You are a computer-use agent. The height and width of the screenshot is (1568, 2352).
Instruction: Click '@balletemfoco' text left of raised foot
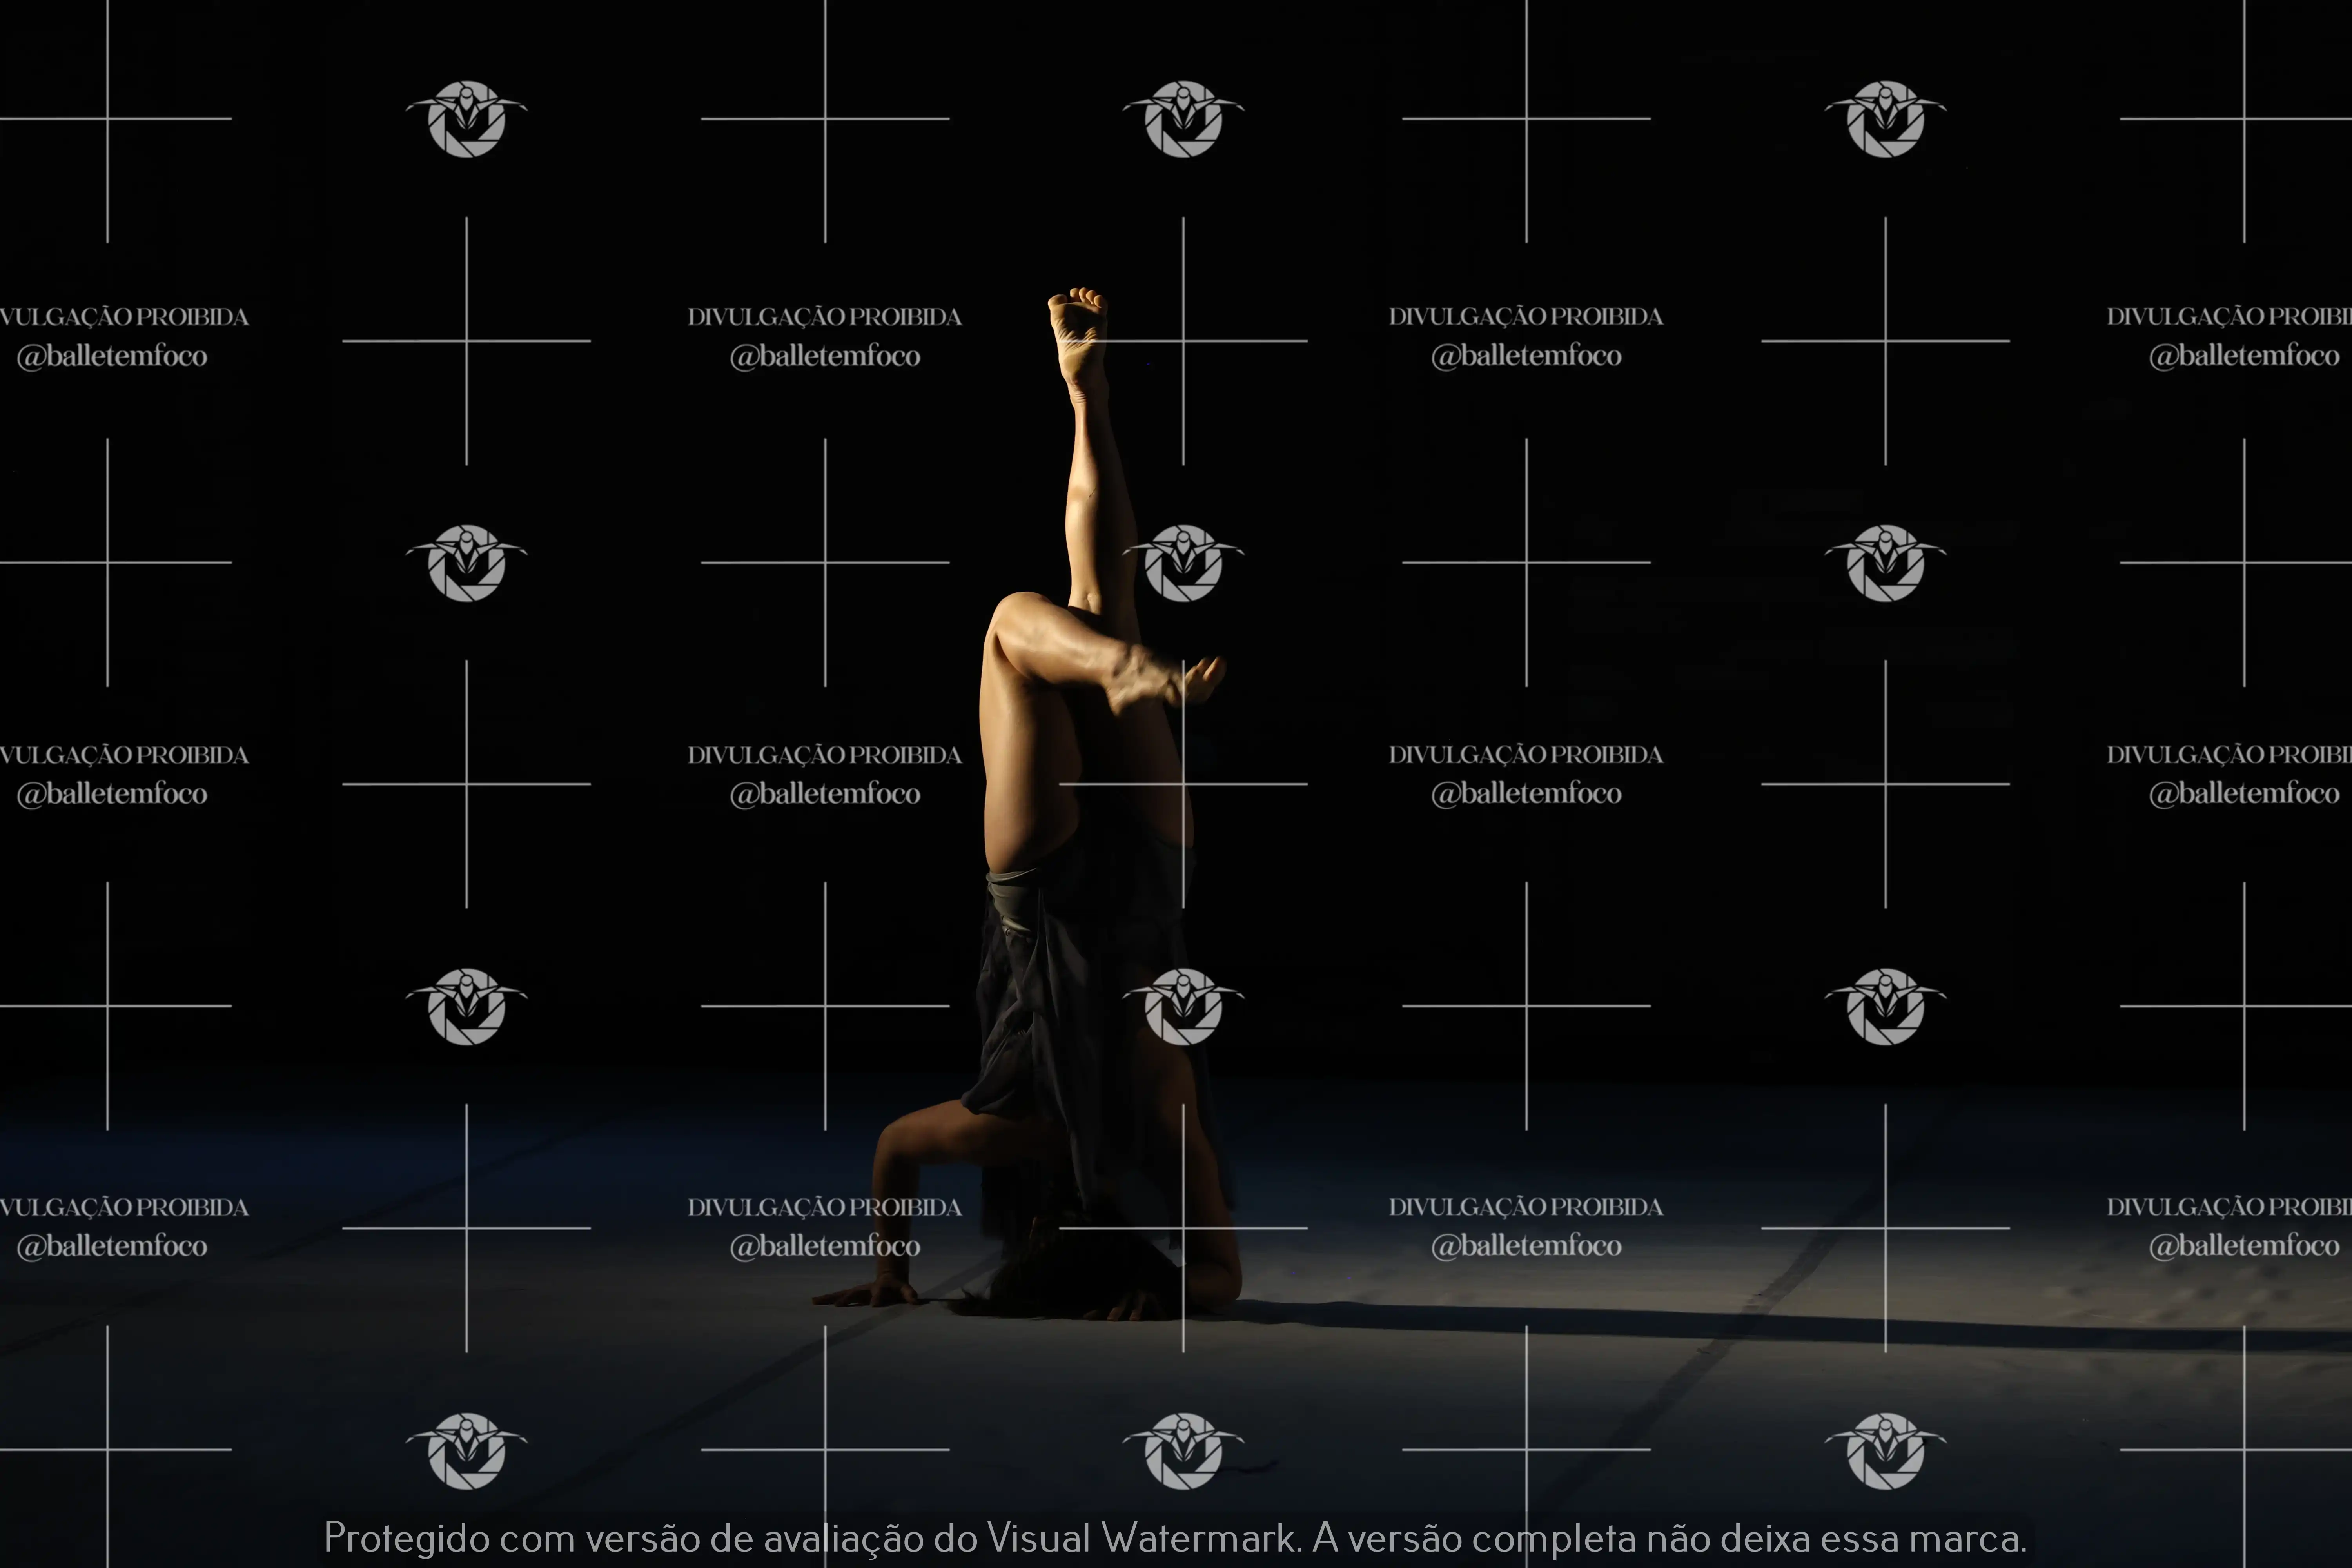tap(825, 356)
